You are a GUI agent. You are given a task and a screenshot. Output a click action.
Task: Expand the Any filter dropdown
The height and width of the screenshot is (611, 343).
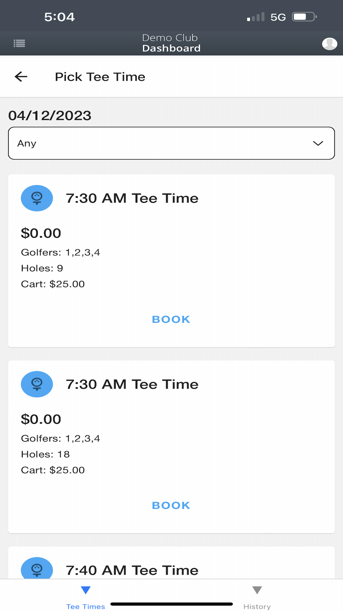[171, 143]
